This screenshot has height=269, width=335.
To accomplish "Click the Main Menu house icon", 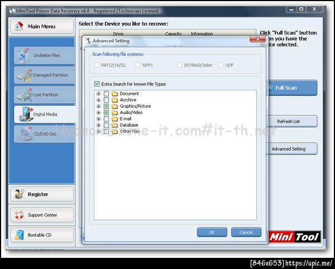I will [19, 26].
